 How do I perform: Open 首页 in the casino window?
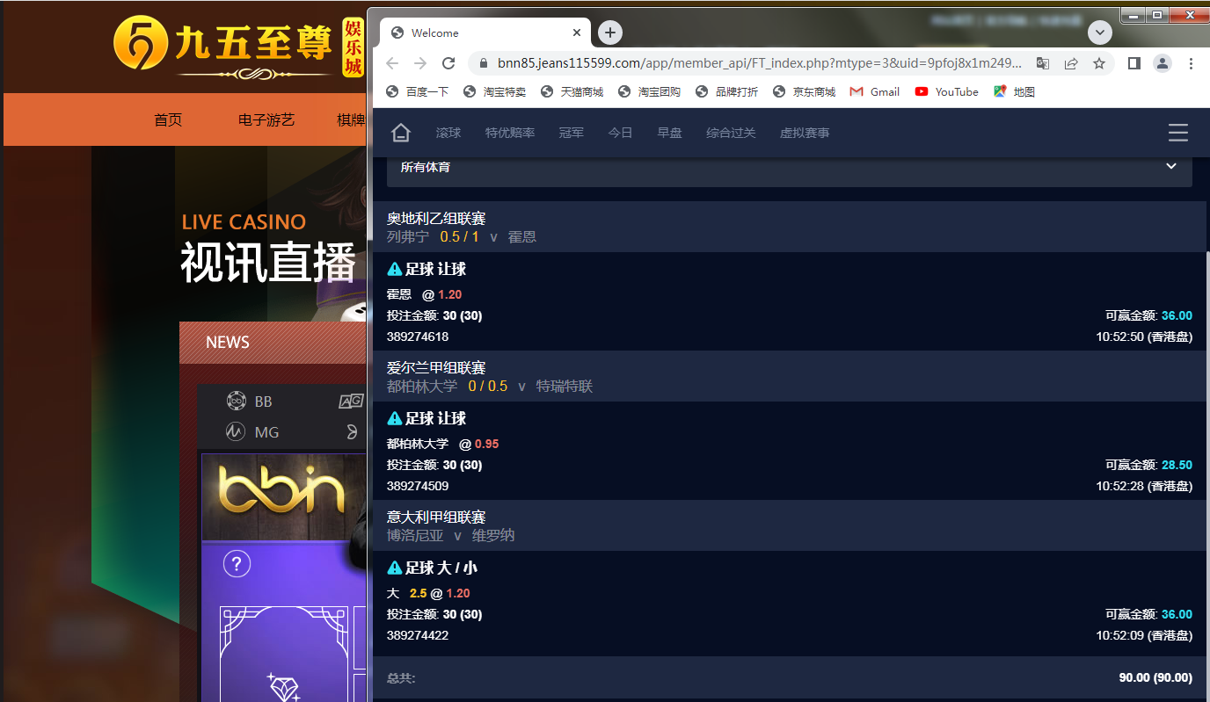click(168, 119)
